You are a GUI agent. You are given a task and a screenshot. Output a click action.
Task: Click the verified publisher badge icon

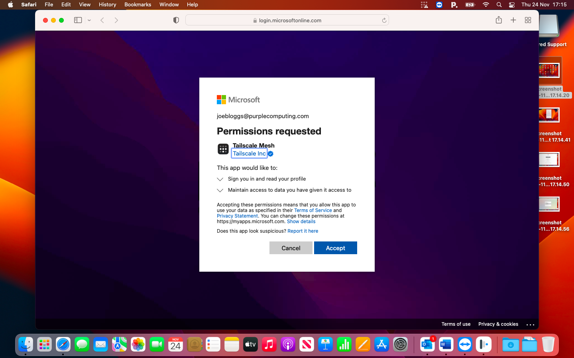(x=271, y=154)
